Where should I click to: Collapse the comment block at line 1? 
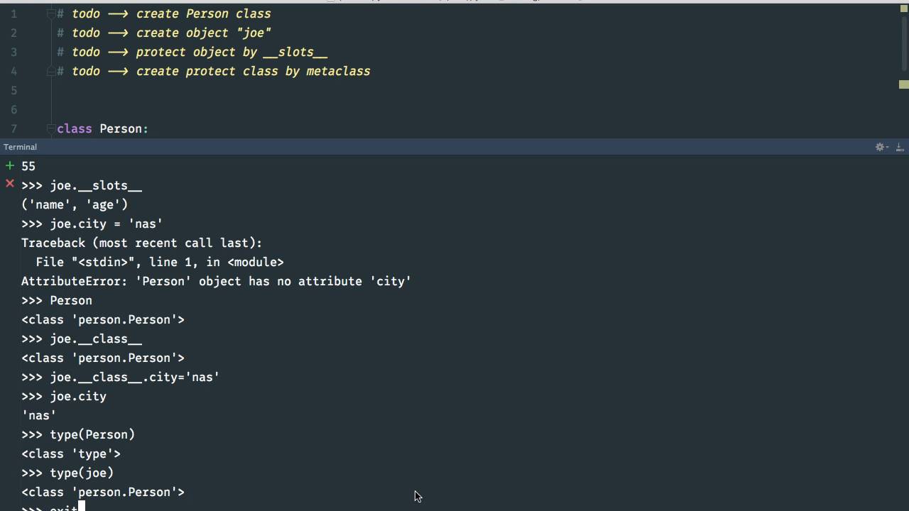click(50, 13)
